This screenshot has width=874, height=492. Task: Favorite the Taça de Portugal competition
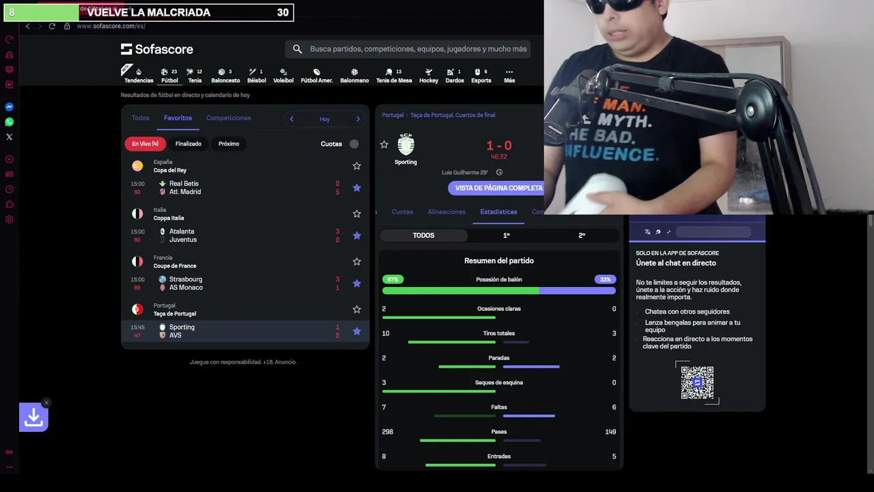click(x=356, y=310)
